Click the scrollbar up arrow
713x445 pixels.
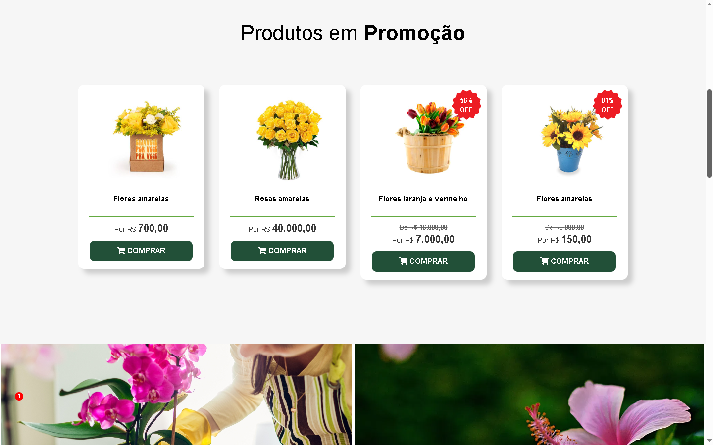709,4
